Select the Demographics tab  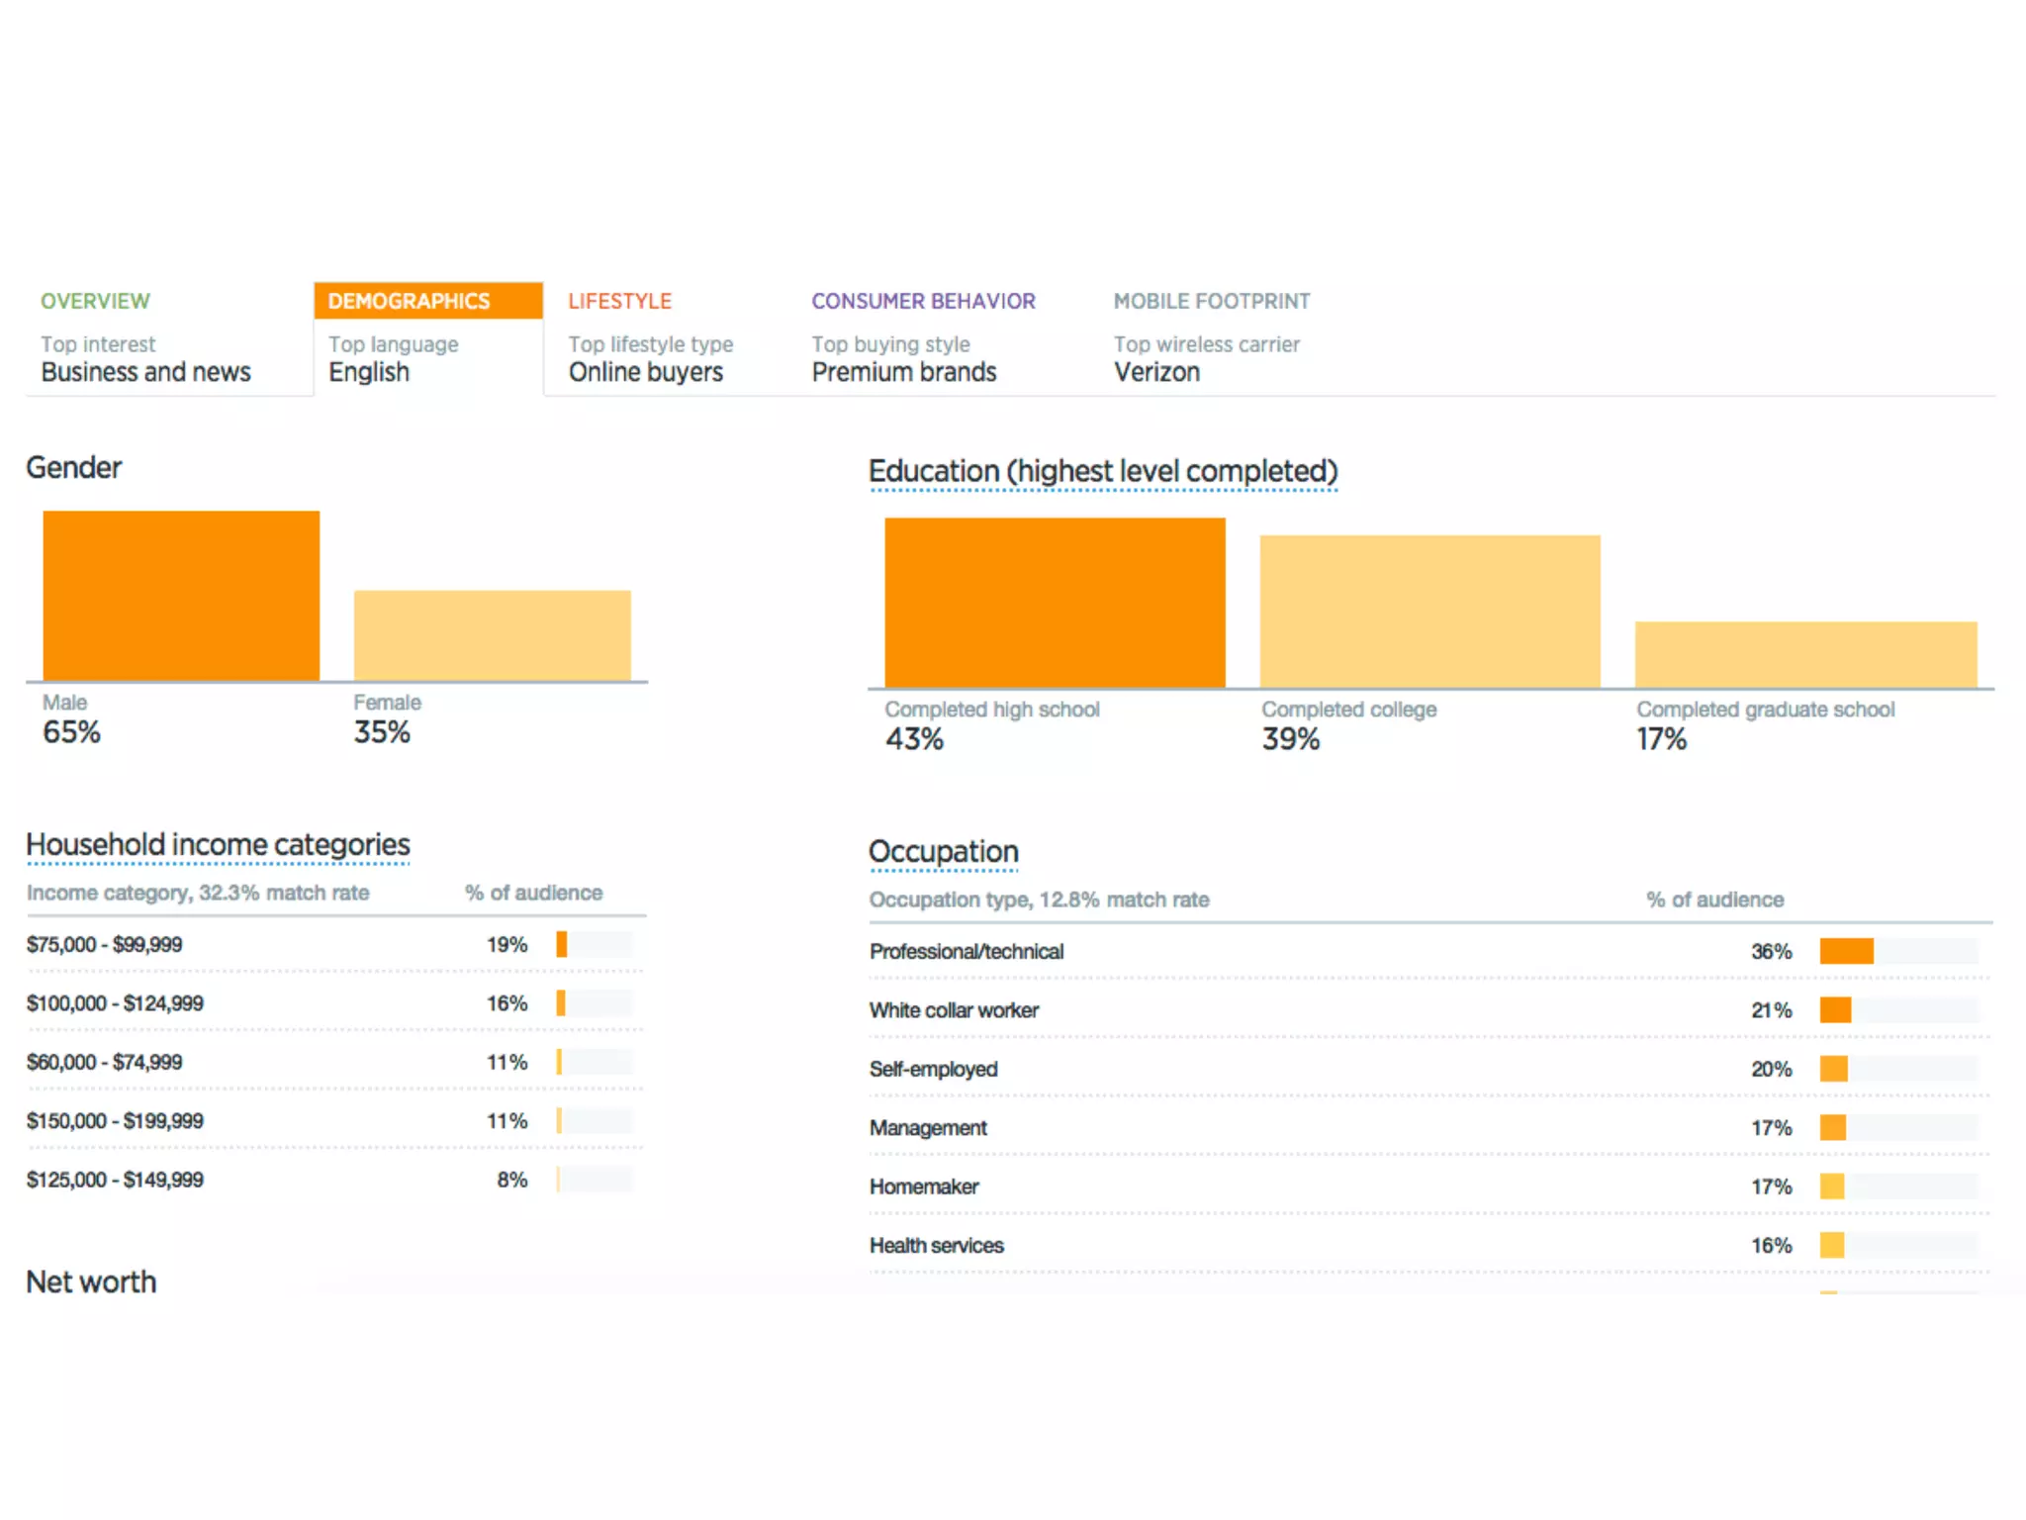[x=410, y=301]
